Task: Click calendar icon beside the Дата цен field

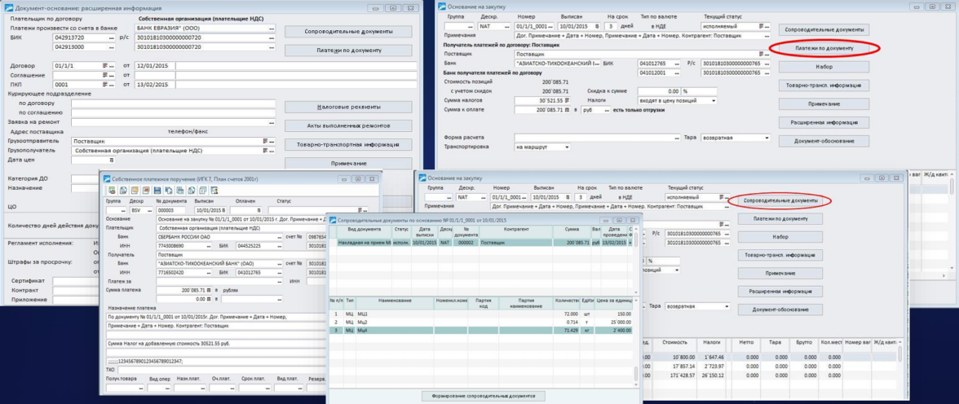Action: pos(112,160)
